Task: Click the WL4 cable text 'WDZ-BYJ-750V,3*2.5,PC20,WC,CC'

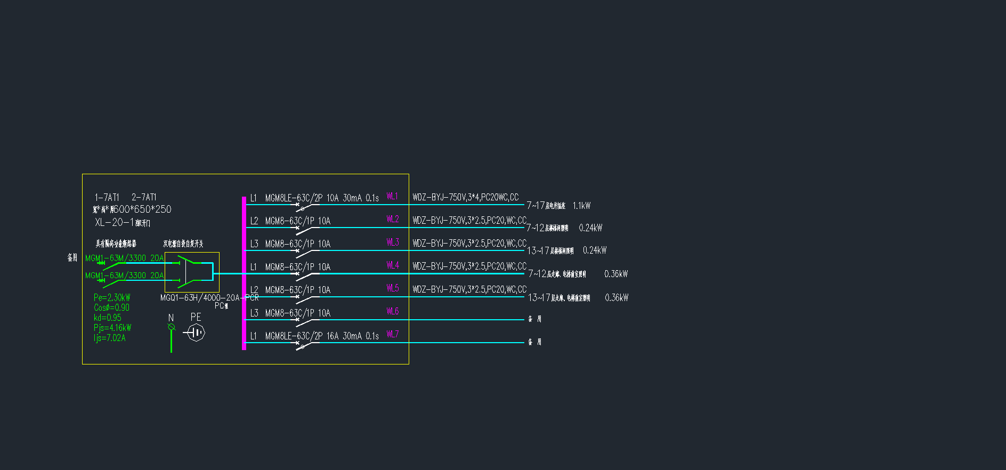Action: (469, 266)
